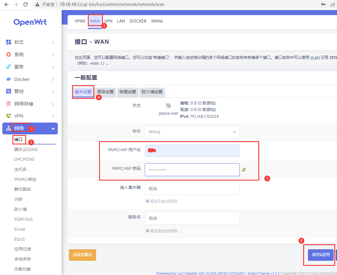Expand the VPN sidebar menu
337x275 pixels.
click(x=53, y=116)
